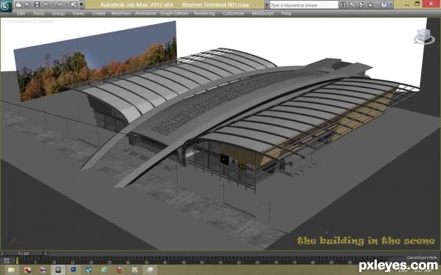Screen dimensions: 441x275
Task: Open the Animation menu
Action: pyautogui.click(x=146, y=13)
